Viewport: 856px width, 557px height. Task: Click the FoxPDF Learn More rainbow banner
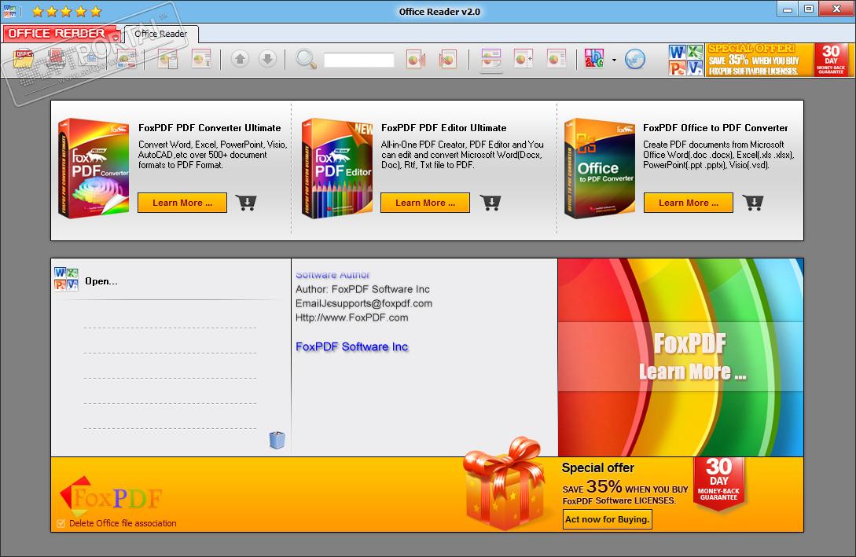pyautogui.click(x=680, y=357)
